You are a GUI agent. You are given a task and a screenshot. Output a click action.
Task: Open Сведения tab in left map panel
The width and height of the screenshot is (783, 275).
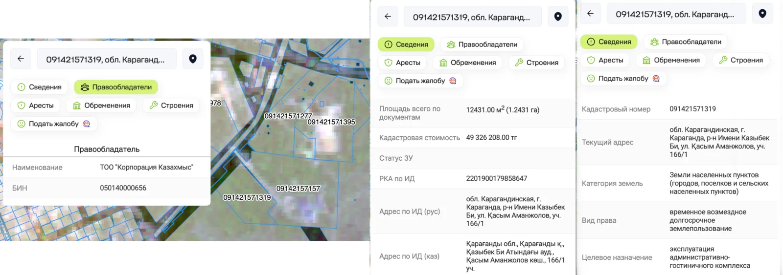coord(39,87)
